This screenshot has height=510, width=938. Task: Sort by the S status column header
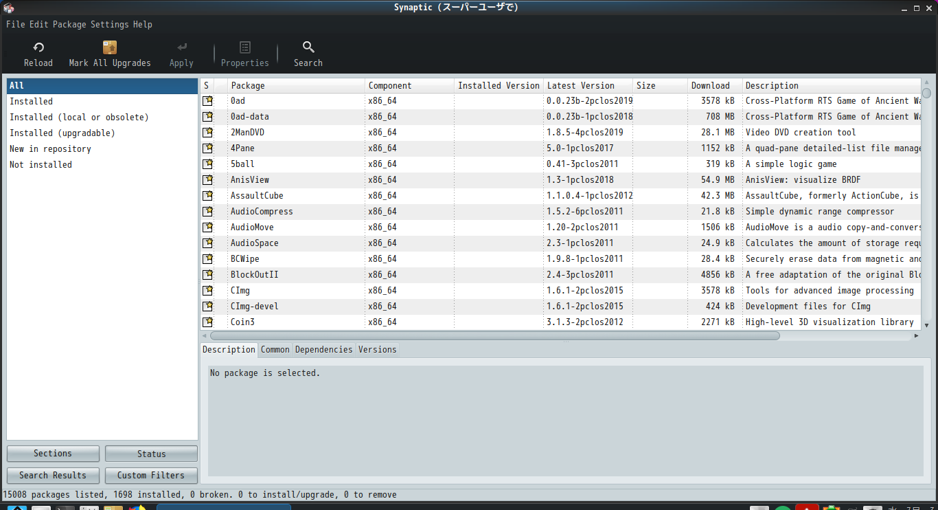pyautogui.click(x=207, y=85)
